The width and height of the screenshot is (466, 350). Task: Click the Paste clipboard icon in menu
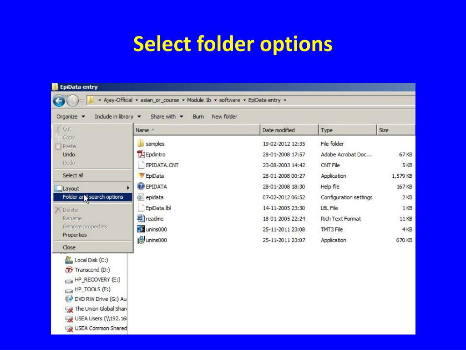(58, 146)
